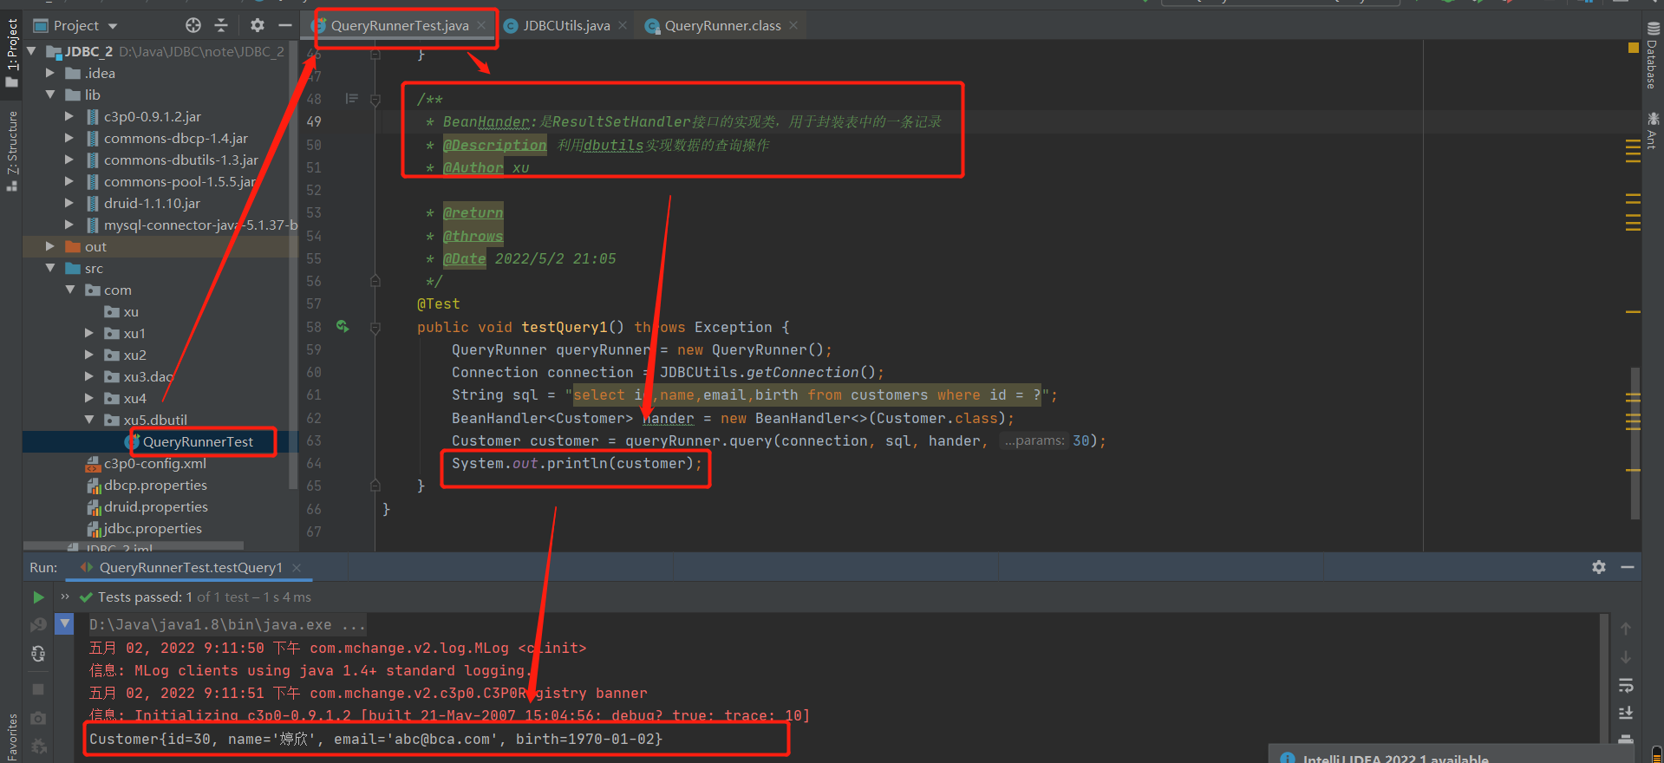The height and width of the screenshot is (763, 1664).
Task: Close the QueryRunnerTest.testQuery1 run tab
Action: pyautogui.click(x=297, y=567)
